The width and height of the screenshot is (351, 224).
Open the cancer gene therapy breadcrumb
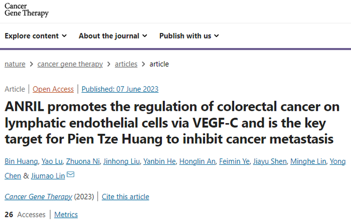[x=70, y=64]
